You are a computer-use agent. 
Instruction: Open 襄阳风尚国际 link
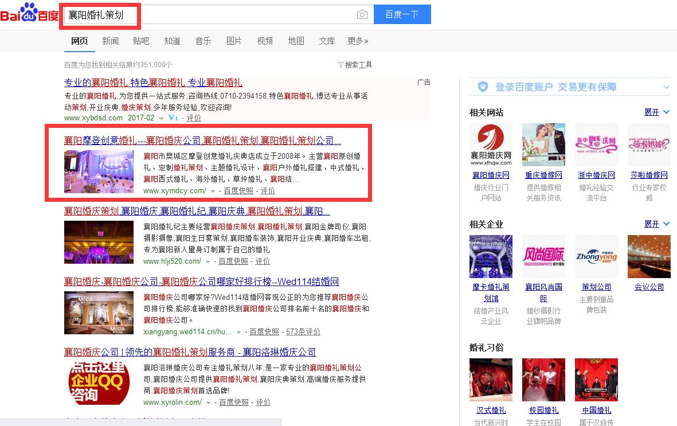(x=543, y=292)
